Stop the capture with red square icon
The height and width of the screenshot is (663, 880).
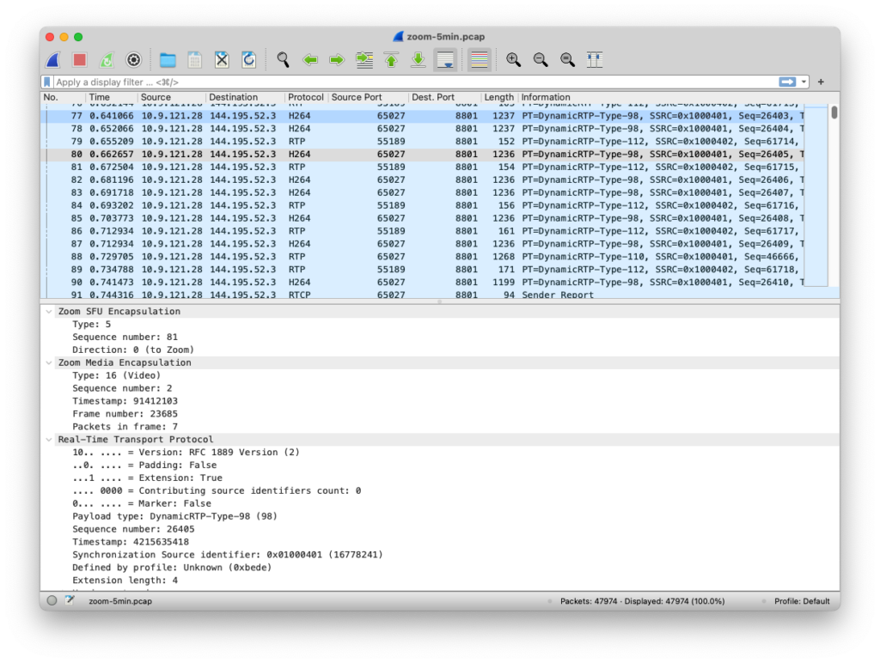tap(80, 59)
